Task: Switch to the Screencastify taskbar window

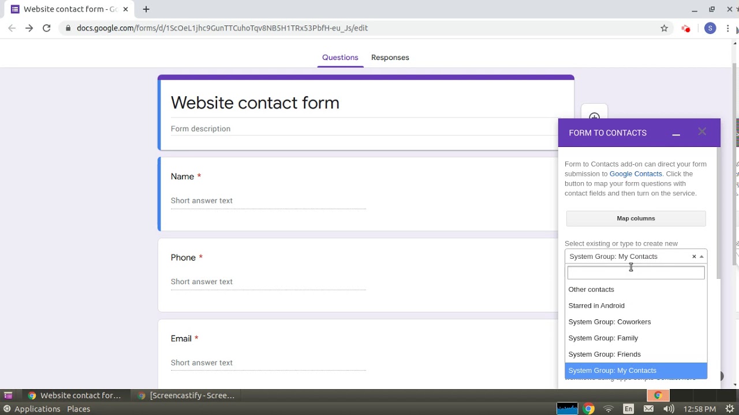Action: pyautogui.click(x=186, y=395)
